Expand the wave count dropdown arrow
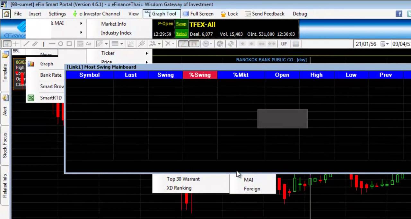The height and width of the screenshot is (219, 411). [159, 44]
